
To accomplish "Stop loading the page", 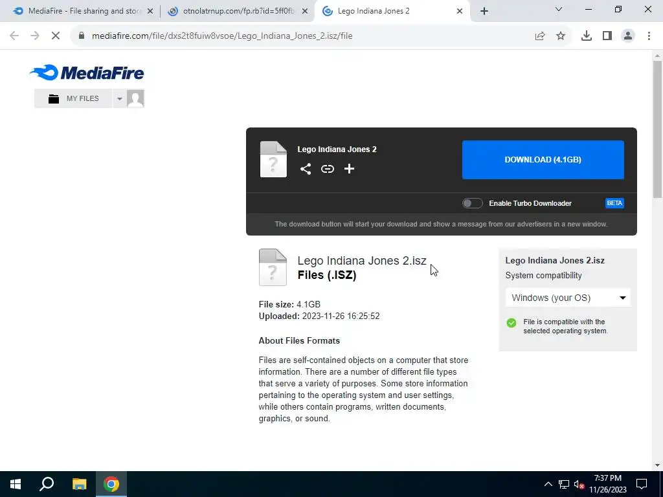I will point(56,36).
